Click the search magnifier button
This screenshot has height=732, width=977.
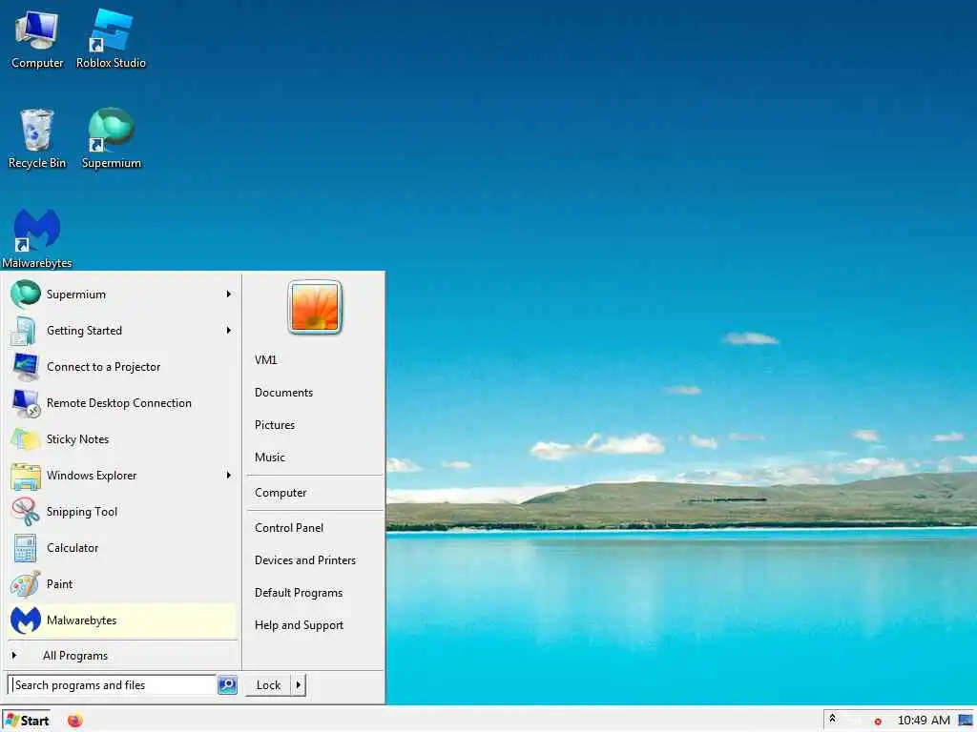(x=227, y=684)
